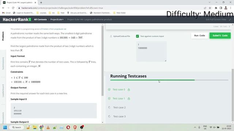Open the Chrome three-dot menu
The image size is (234, 131).
point(231,8)
